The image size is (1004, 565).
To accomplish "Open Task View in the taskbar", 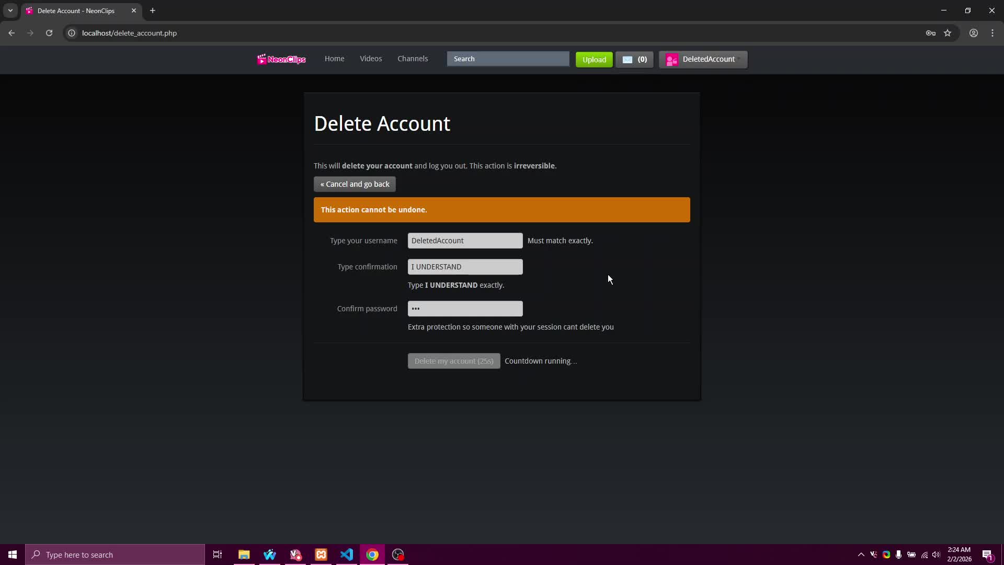I will (x=218, y=555).
